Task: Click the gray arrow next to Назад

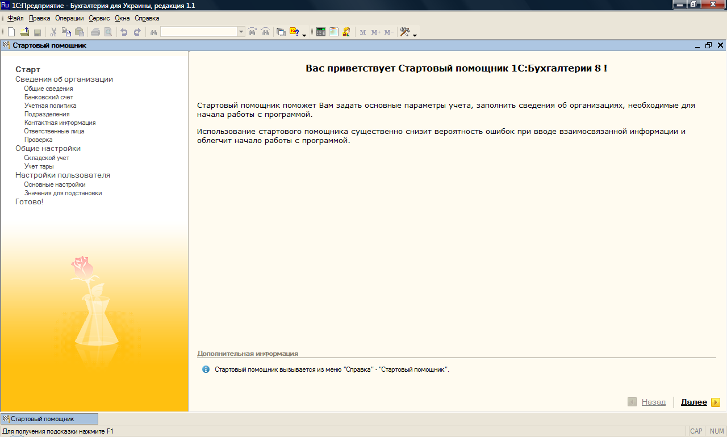Action: [x=632, y=402]
